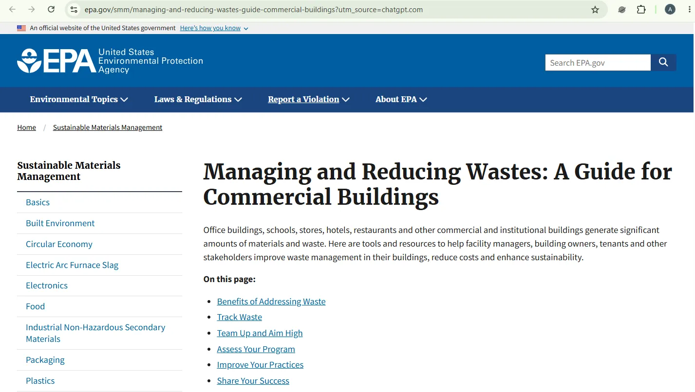Click the browser Forward arrow
The height and width of the screenshot is (392, 695).
click(32, 9)
